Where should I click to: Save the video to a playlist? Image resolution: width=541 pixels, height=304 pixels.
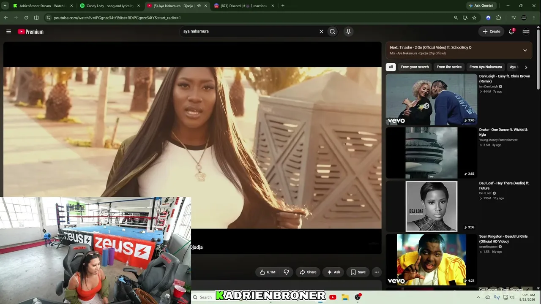point(358,272)
